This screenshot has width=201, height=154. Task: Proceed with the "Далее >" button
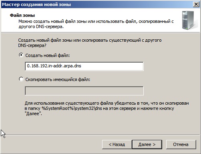(x=147, y=144)
